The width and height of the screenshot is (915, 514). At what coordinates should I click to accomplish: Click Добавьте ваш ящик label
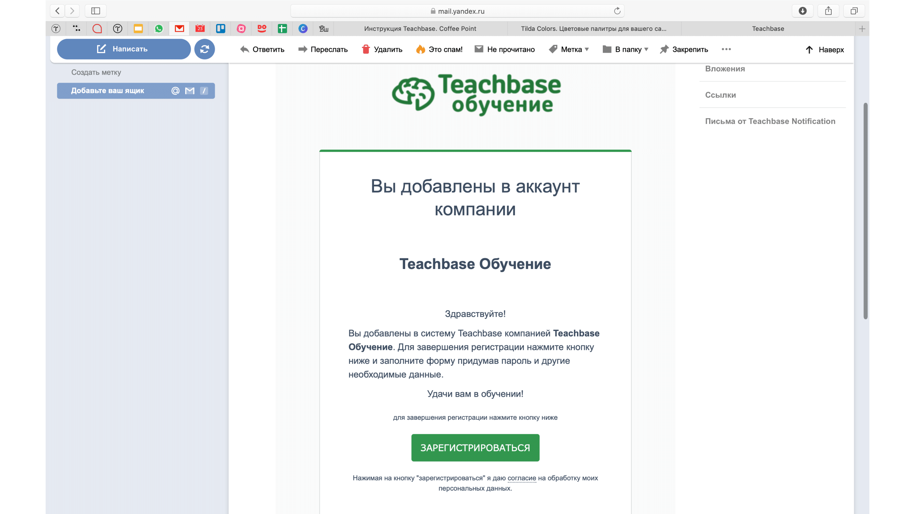tap(107, 91)
